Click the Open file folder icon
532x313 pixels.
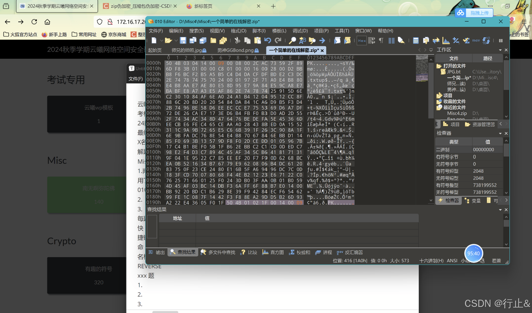point(168,40)
